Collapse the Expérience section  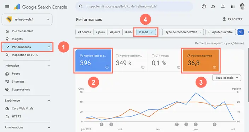pos(49,101)
